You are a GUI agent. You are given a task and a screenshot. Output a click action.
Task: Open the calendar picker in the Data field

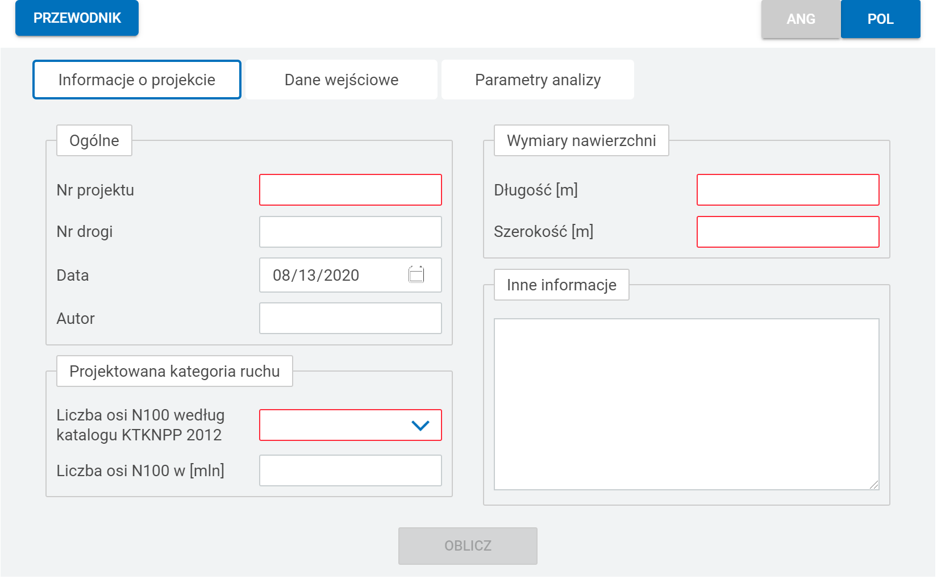point(416,275)
